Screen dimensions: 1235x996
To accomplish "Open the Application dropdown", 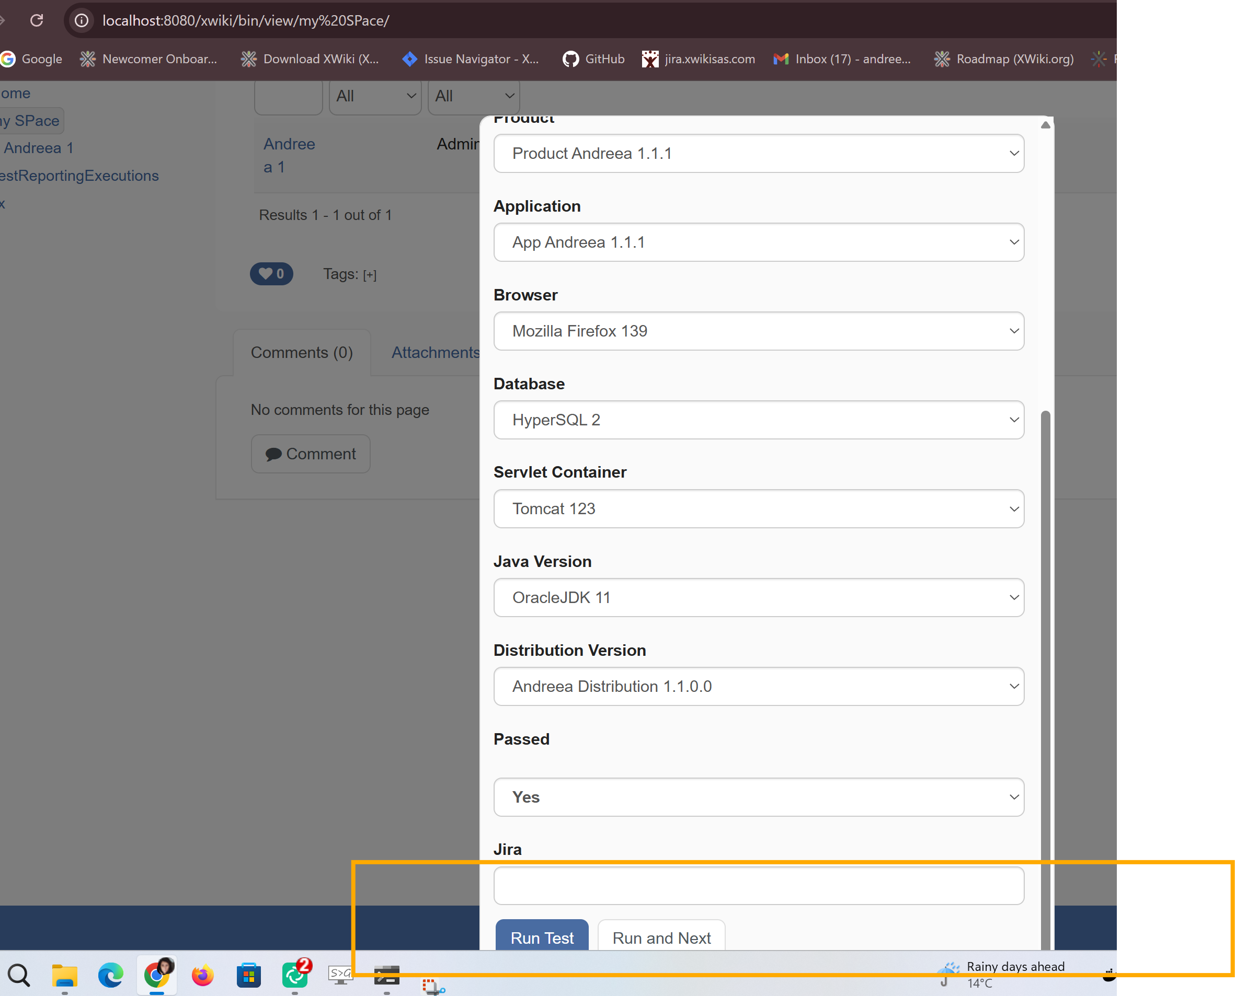I will pos(759,242).
